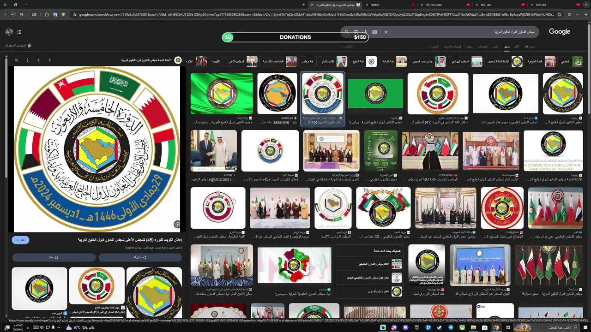Clear the Google search box text
Screen dimensions: 591x332
click(386, 32)
